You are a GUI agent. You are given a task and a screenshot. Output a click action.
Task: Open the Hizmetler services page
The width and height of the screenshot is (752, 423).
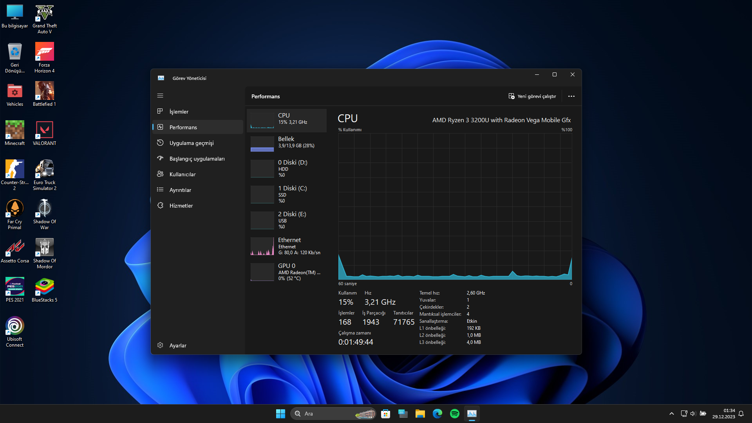(181, 206)
